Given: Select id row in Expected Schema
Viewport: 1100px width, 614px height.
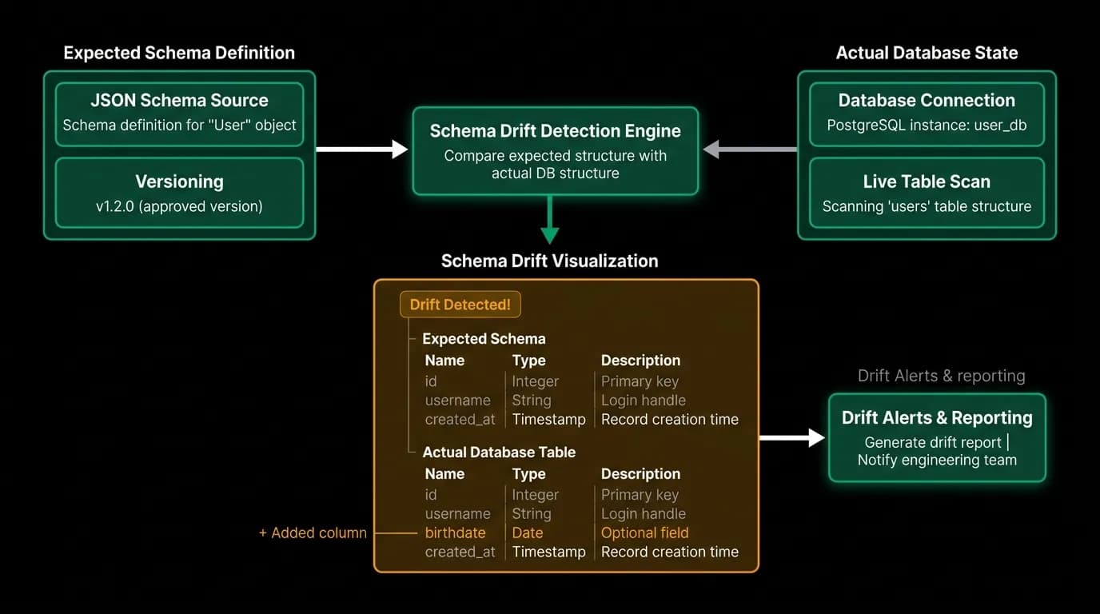Looking at the screenshot, I should [431, 381].
